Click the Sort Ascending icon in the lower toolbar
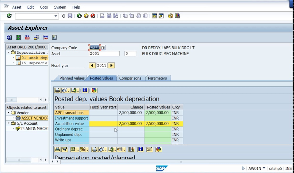The image size is (294, 173). (x=57, y=149)
